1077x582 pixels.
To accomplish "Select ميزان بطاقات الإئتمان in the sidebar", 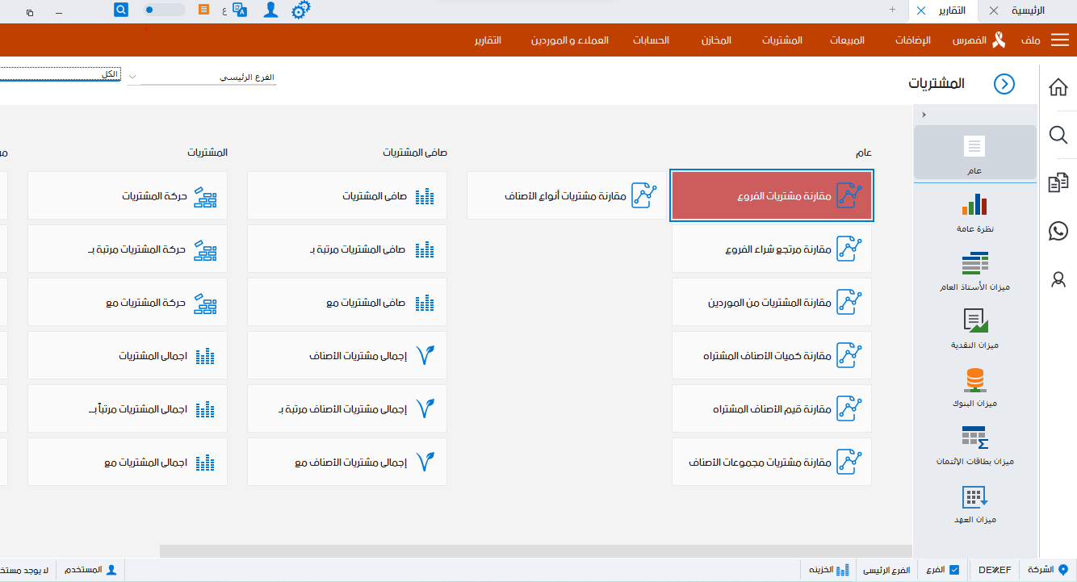I will (x=974, y=438).
